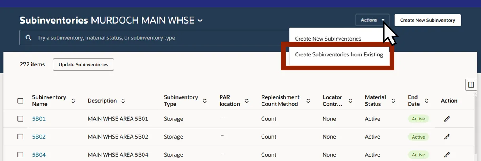Click the search magnifier icon

(28, 38)
